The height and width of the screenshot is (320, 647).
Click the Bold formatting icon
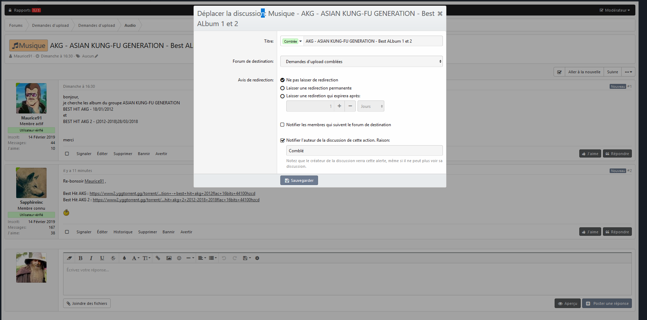coord(80,258)
